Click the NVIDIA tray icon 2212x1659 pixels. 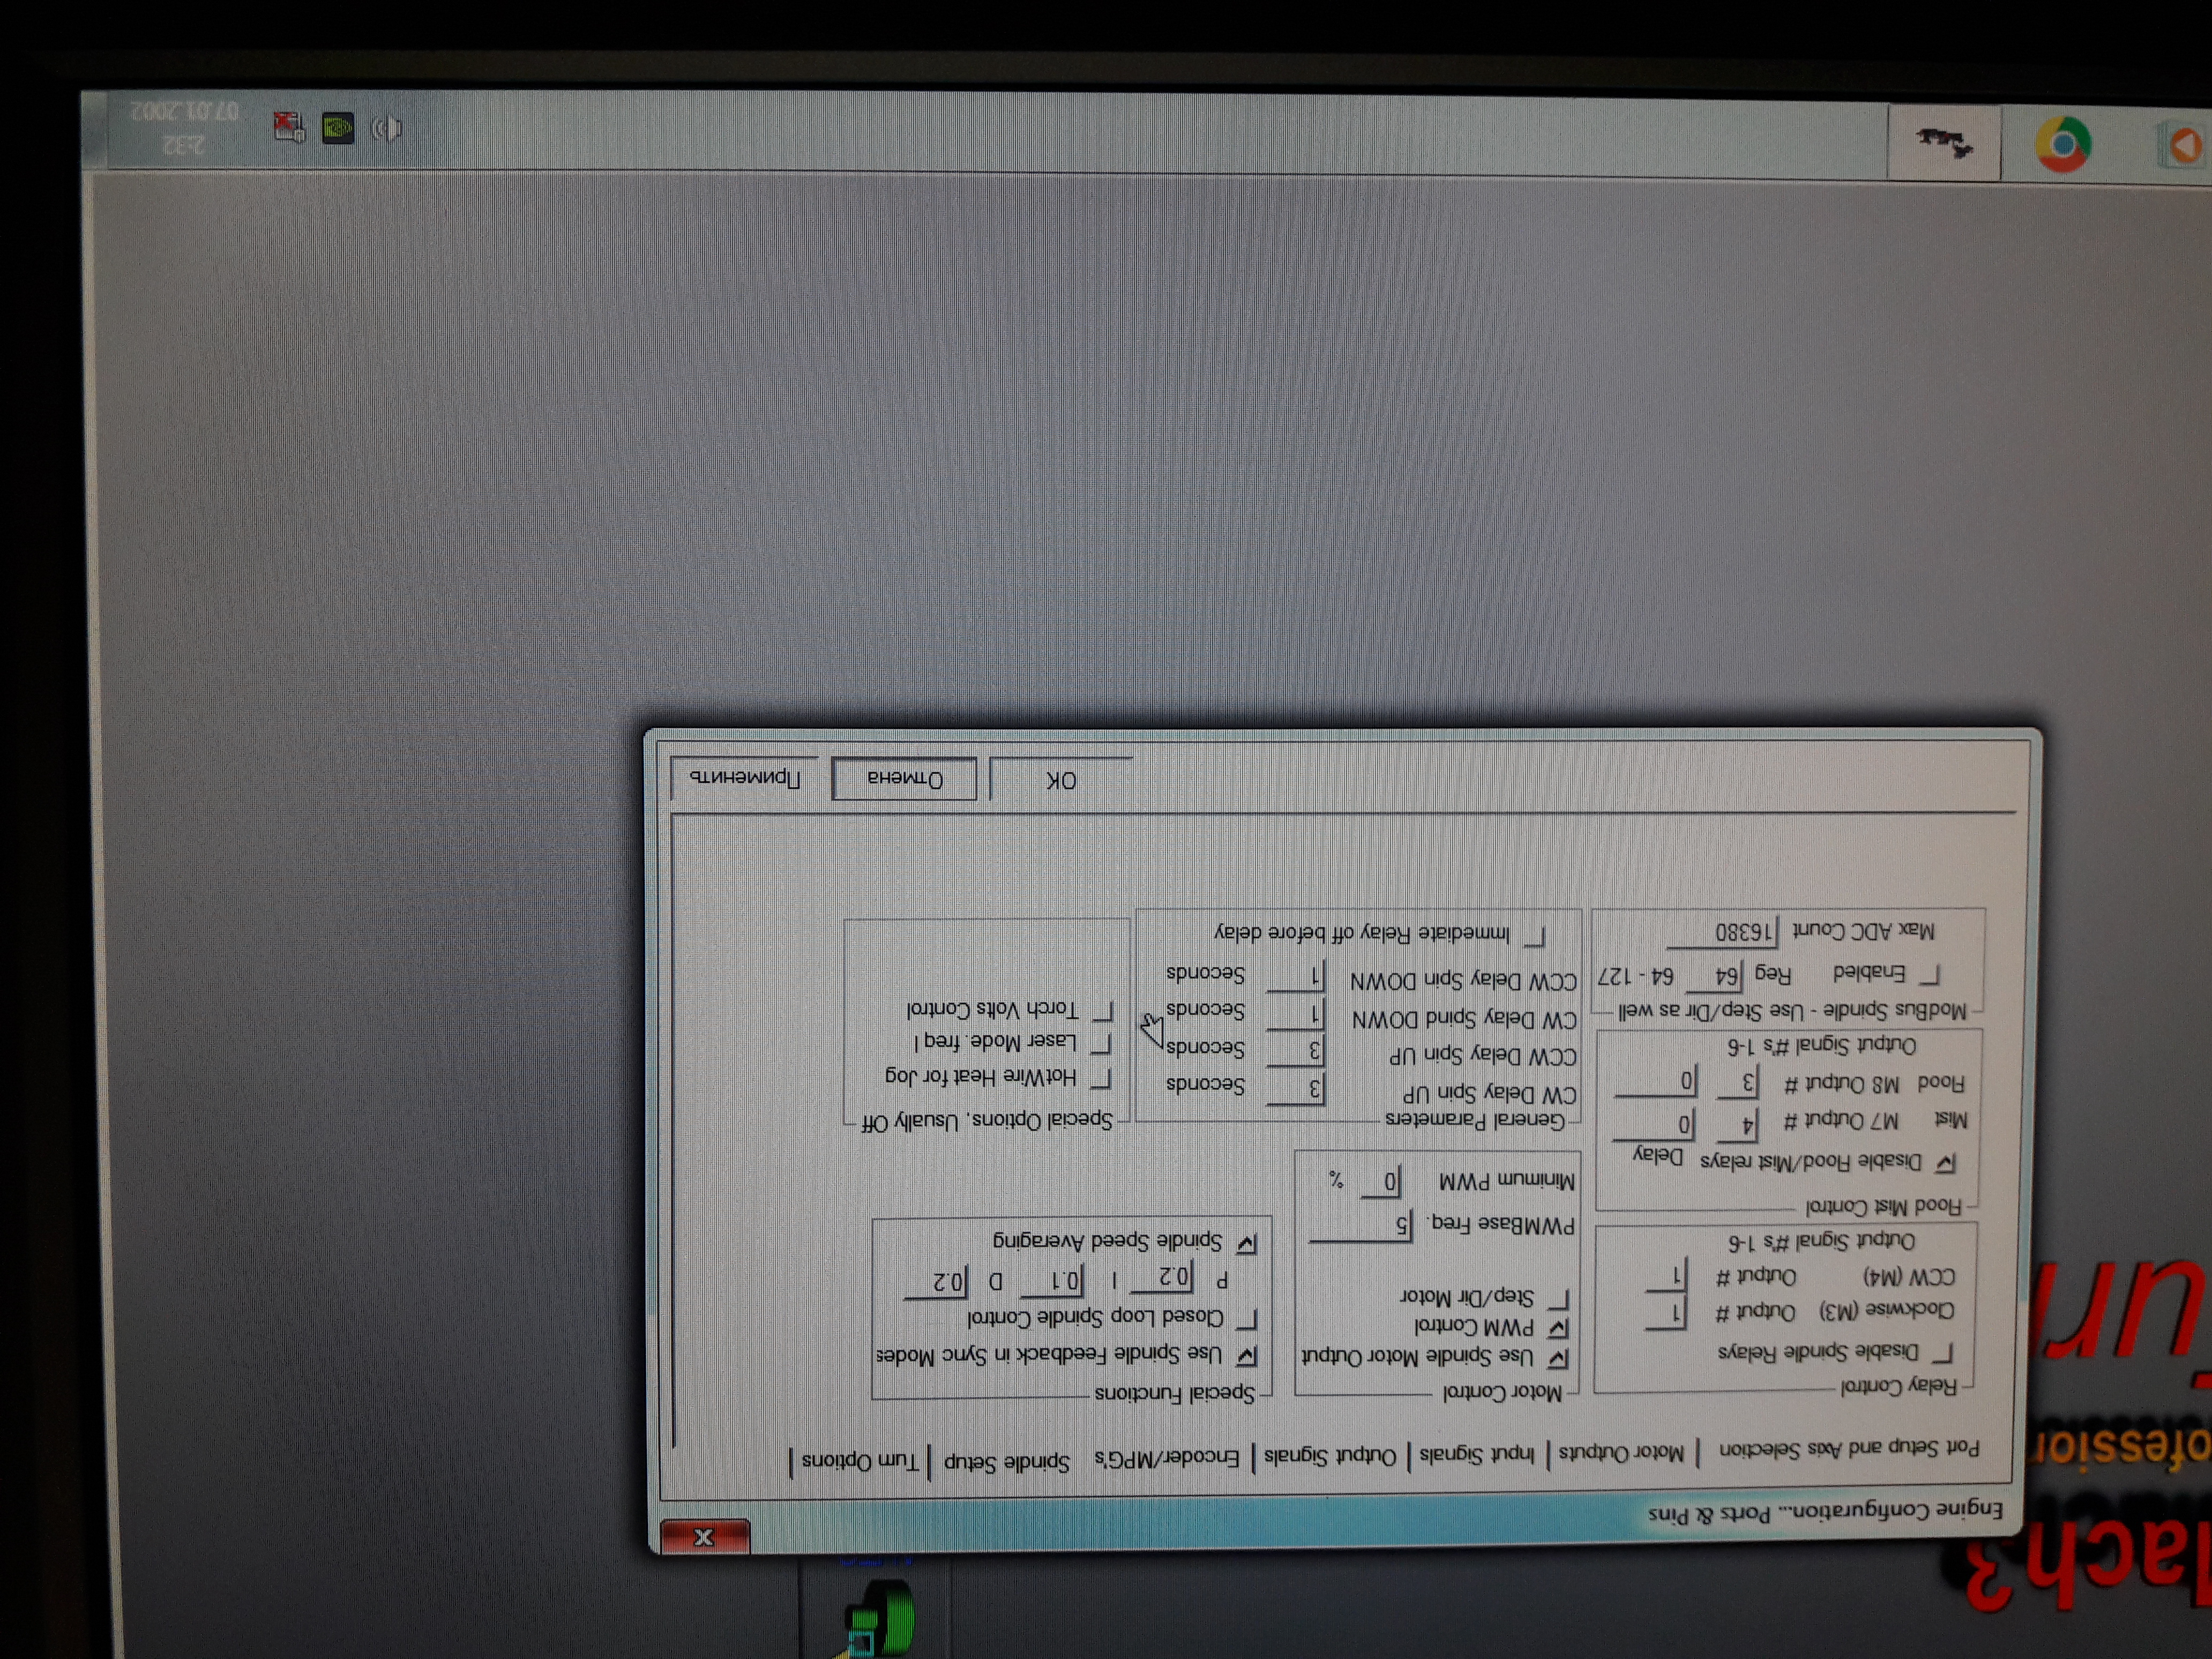[x=338, y=128]
